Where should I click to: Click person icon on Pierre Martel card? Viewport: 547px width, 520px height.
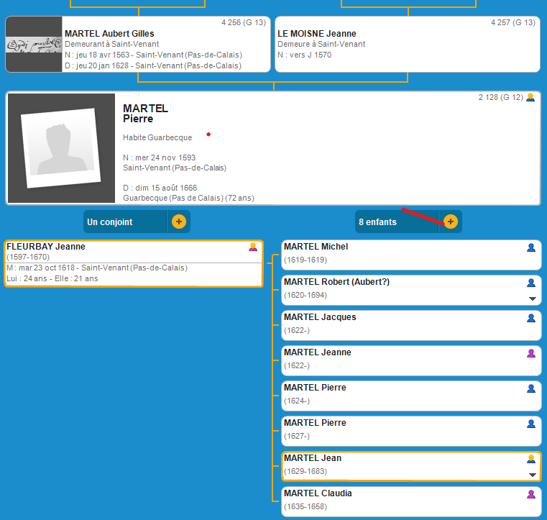530,97
